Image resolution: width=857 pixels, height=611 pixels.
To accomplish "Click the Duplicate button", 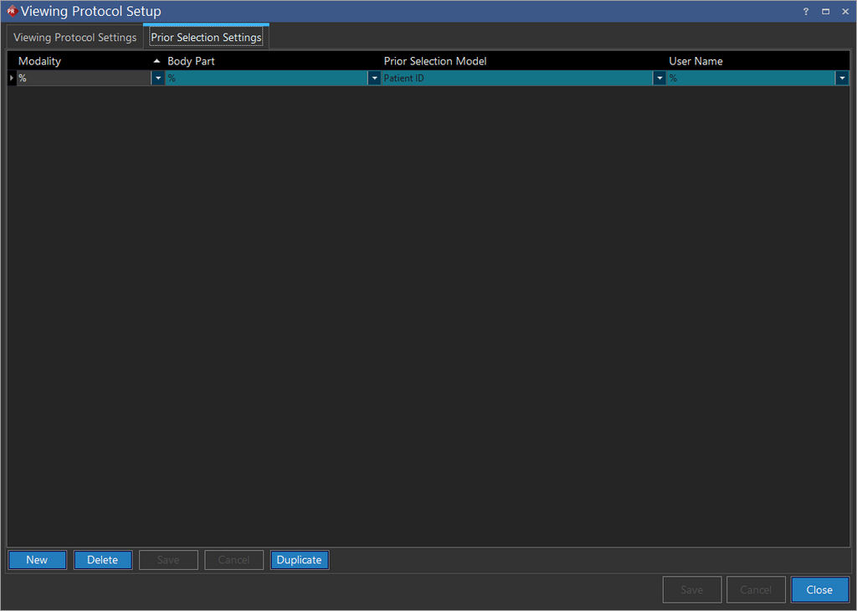I will (300, 560).
